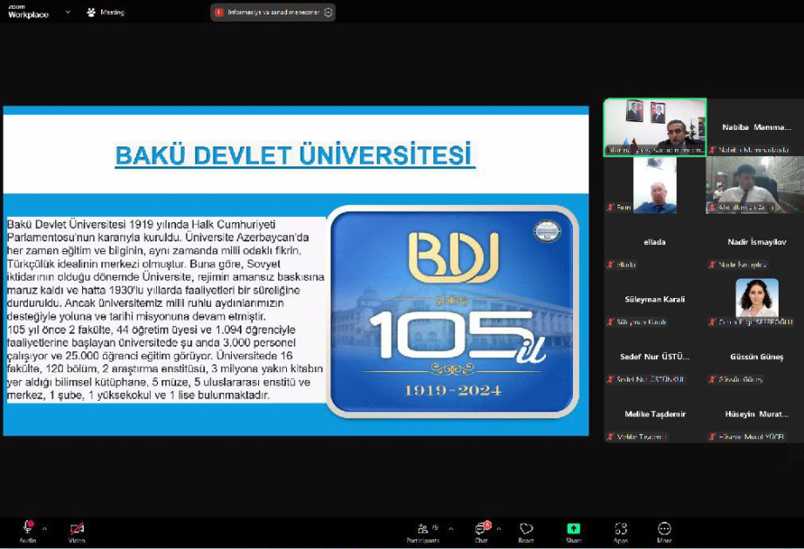Viewport: 804px width, 549px height.
Task: Click the Zoom Workplace logo
Action: tap(28, 12)
